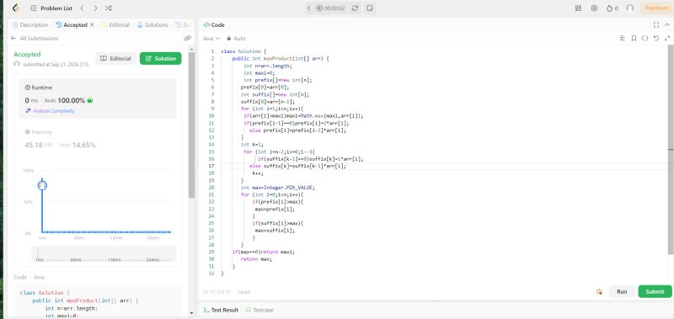Click the LeetCode logo icon
Viewport: 674px width, 319px height.
pos(16,8)
